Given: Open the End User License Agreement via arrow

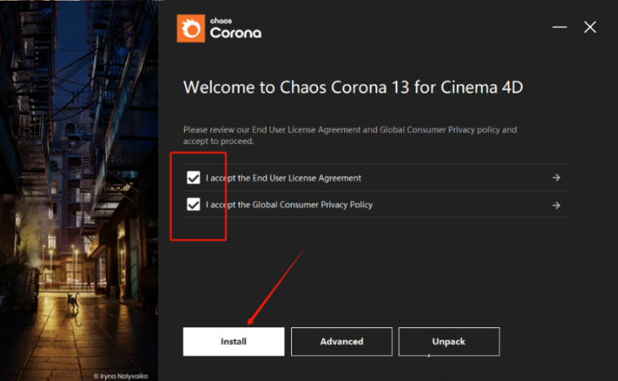Looking at the screenshot, I should [556, 178].
